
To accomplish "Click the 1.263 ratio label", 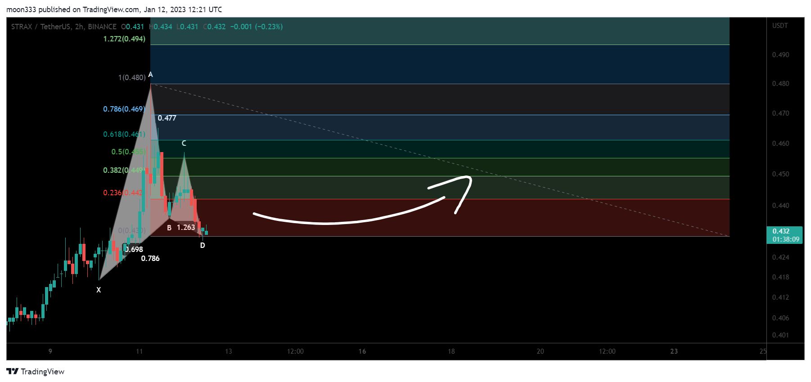I will [x=186, y=227].
